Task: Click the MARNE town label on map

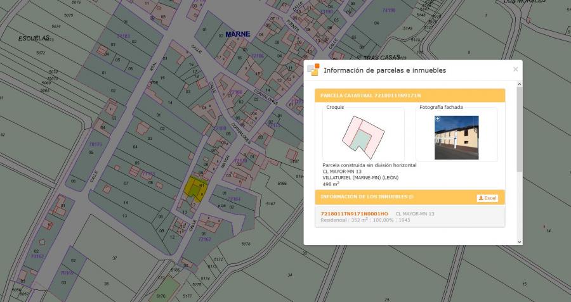Action: point(238,34)
